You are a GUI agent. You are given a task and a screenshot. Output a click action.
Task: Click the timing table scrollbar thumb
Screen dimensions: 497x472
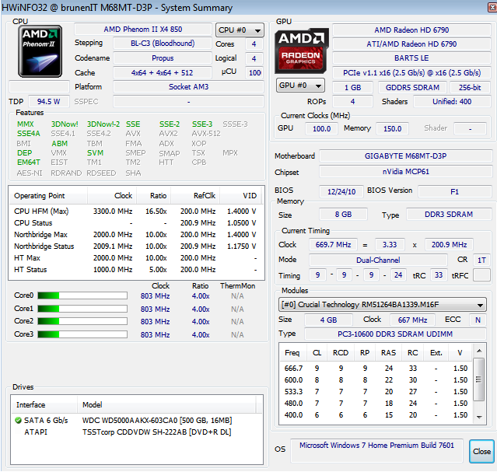pos(479,379)
